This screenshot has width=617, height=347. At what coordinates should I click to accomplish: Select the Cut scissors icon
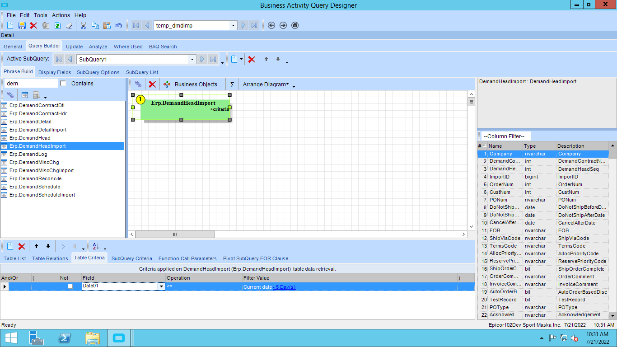click(83, 25)
